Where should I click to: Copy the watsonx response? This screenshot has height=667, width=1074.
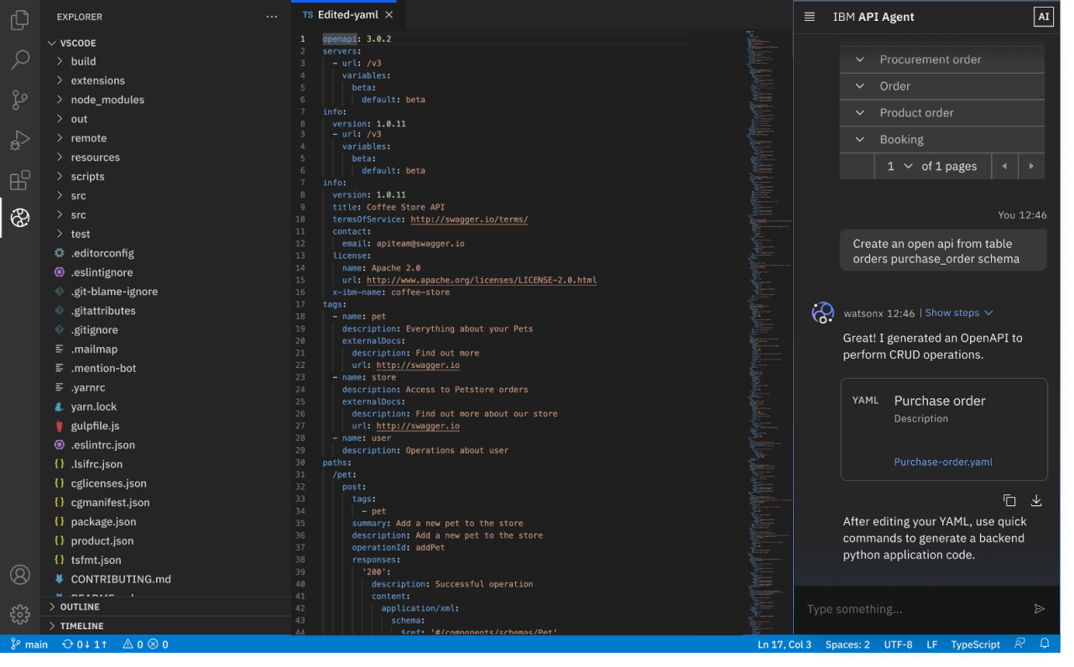coord(1009,501)
